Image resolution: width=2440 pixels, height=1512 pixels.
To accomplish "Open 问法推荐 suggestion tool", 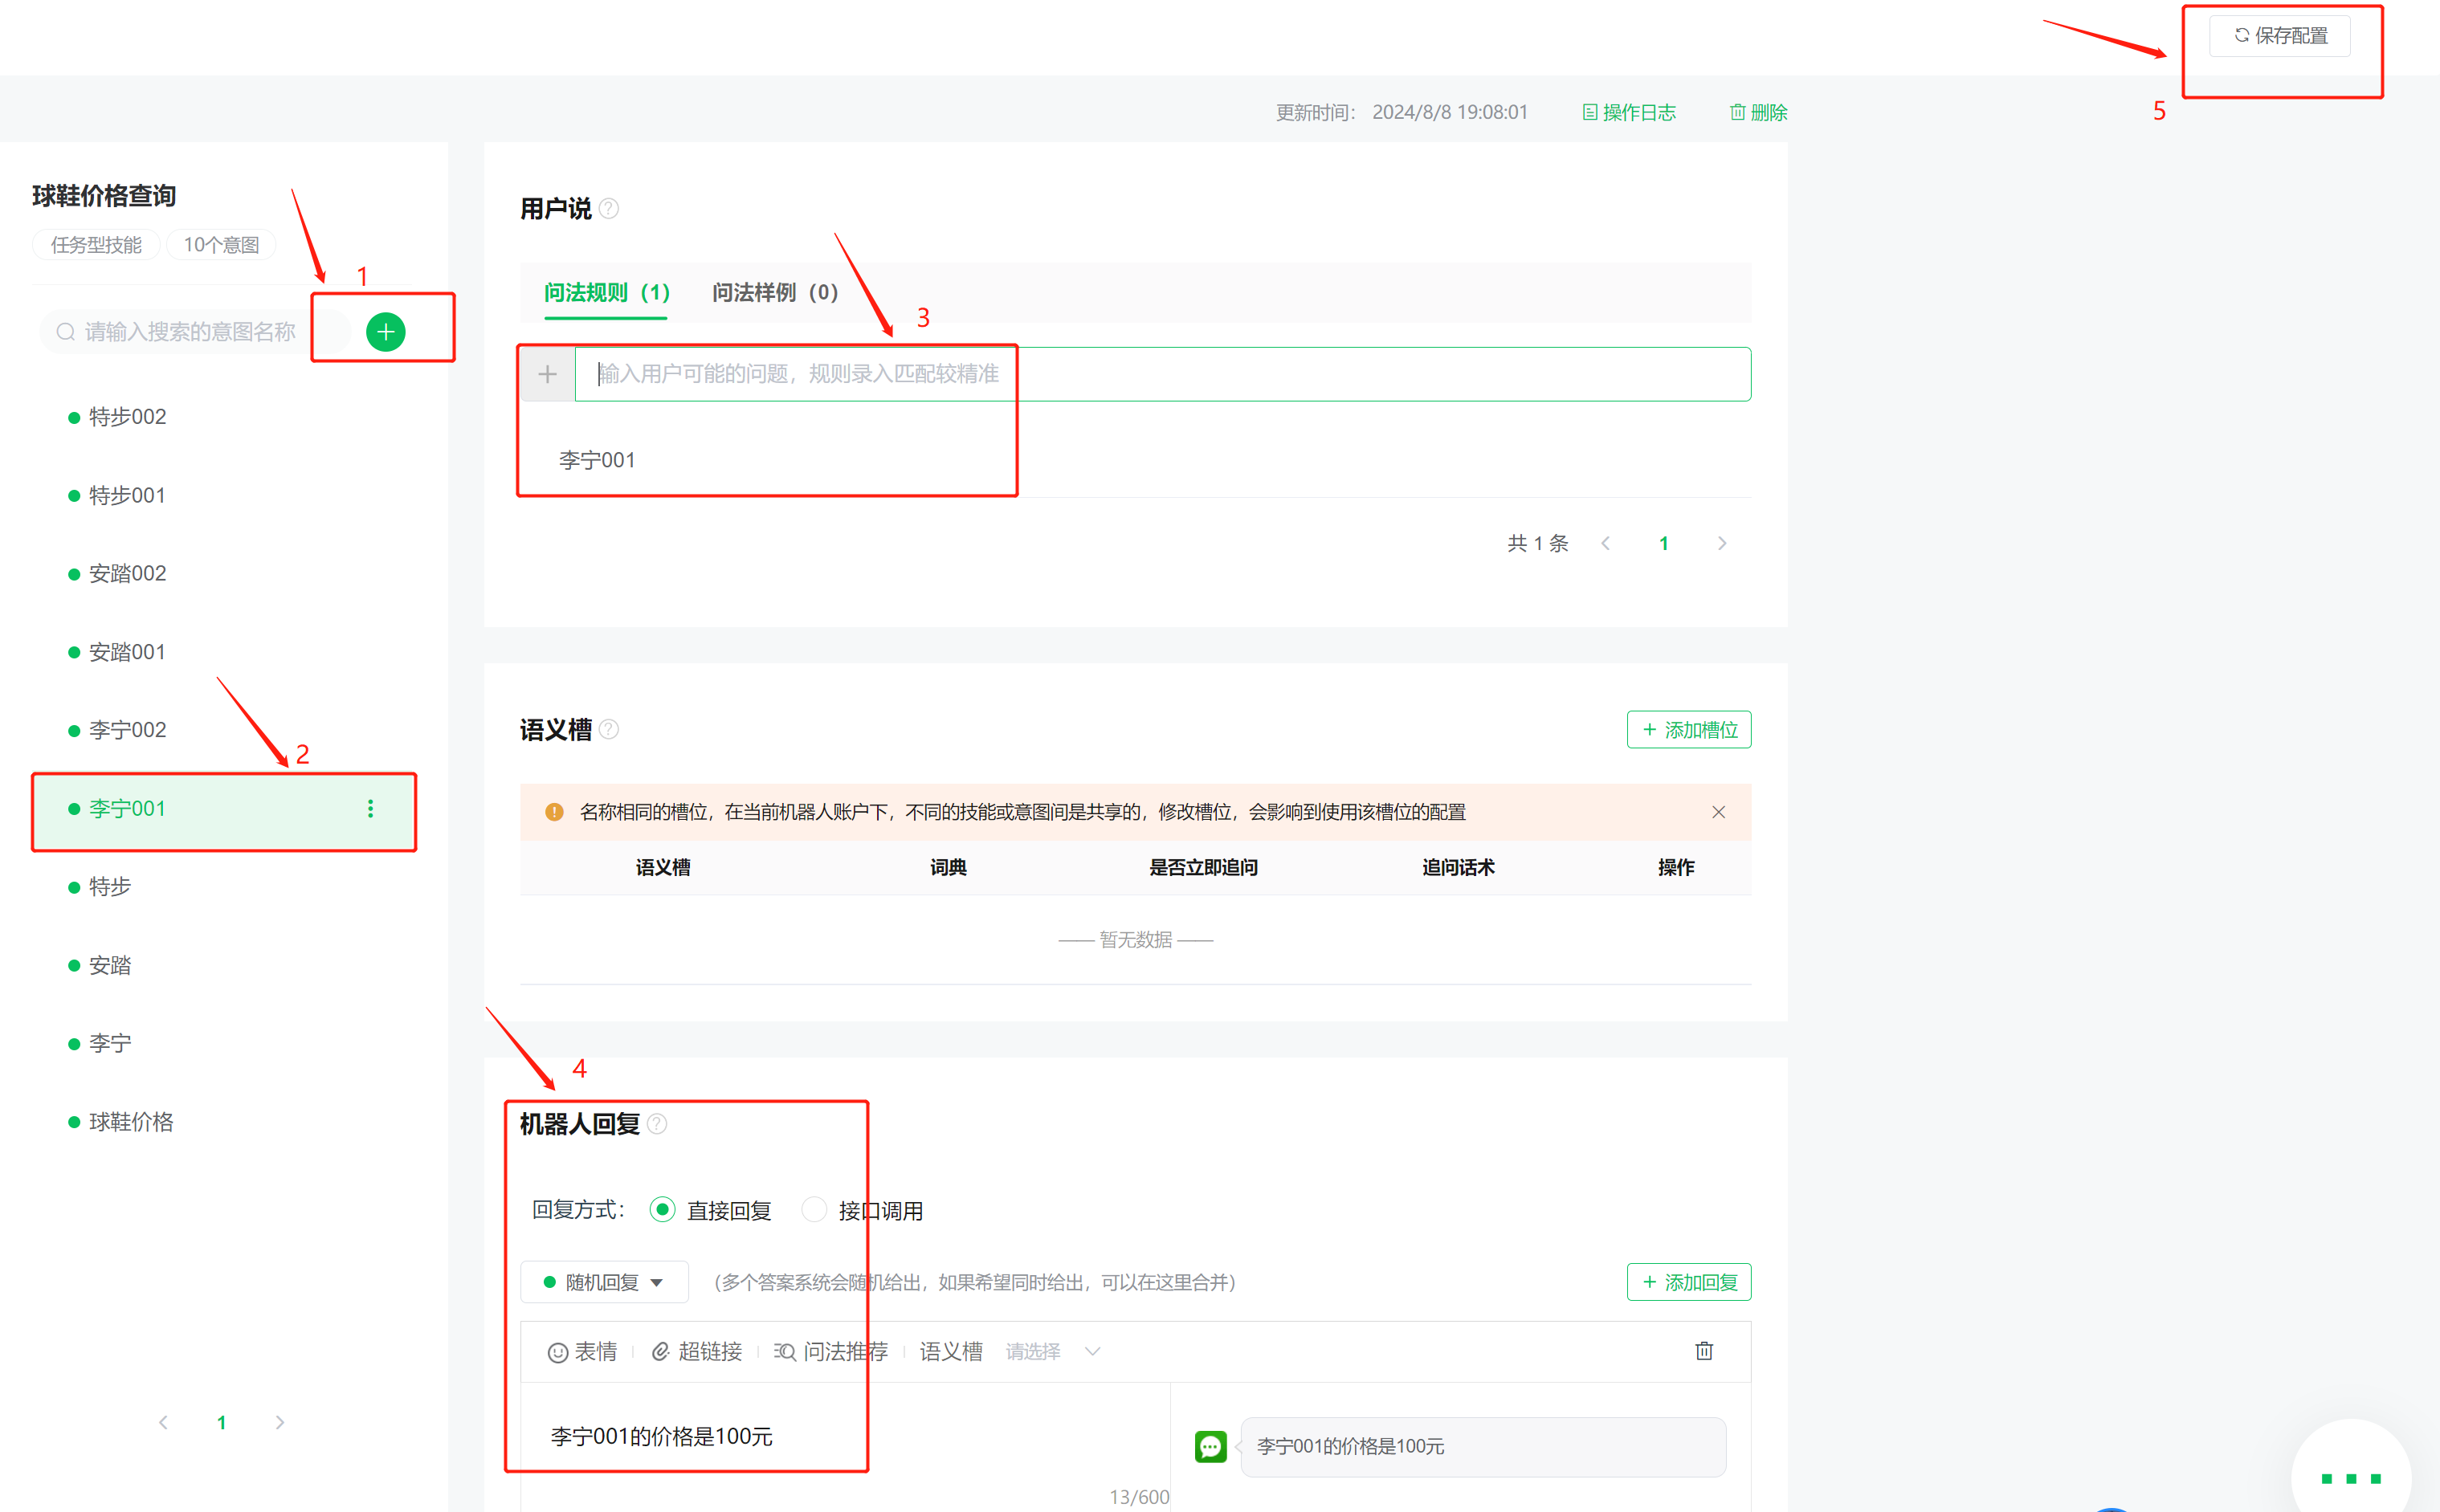I will point(831,1352).
